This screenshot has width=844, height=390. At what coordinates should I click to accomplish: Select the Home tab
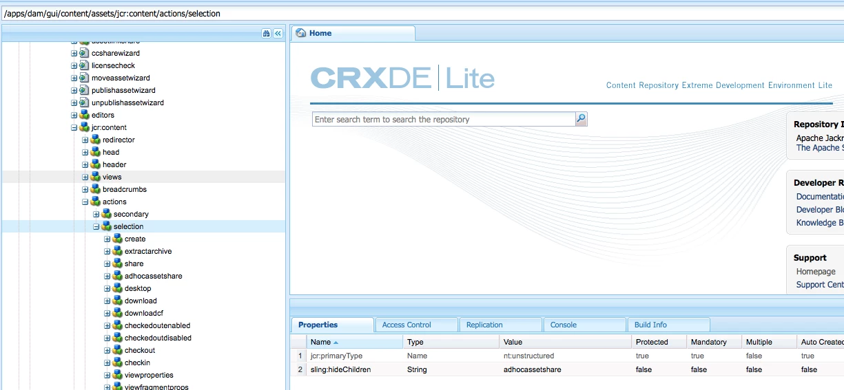[353, 33]
